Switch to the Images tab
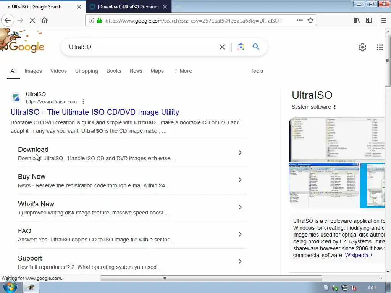 (x=33, y=71)
